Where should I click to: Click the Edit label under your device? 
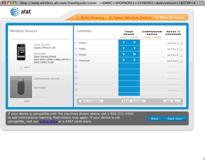pos(27,67)
